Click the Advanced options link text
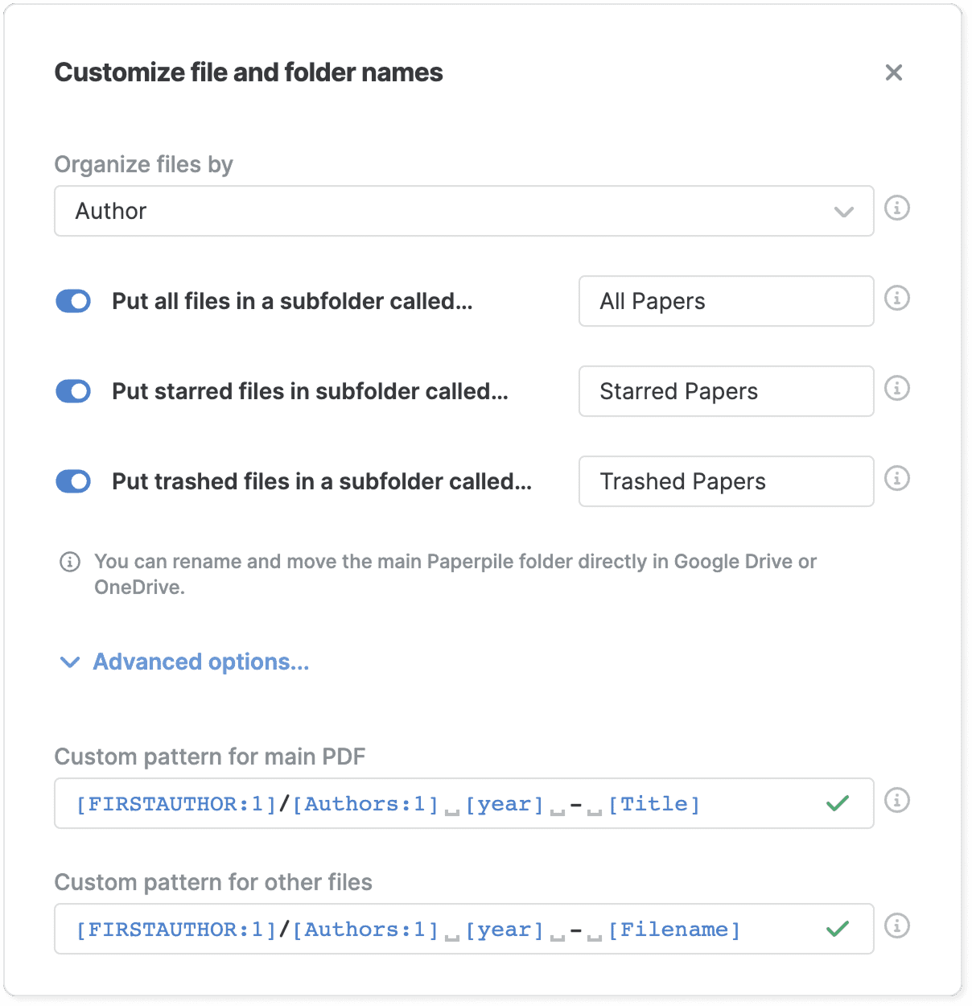 201,662
